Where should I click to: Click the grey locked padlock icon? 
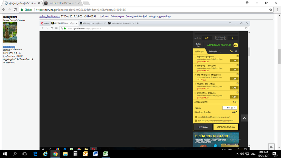click(236, 51)
